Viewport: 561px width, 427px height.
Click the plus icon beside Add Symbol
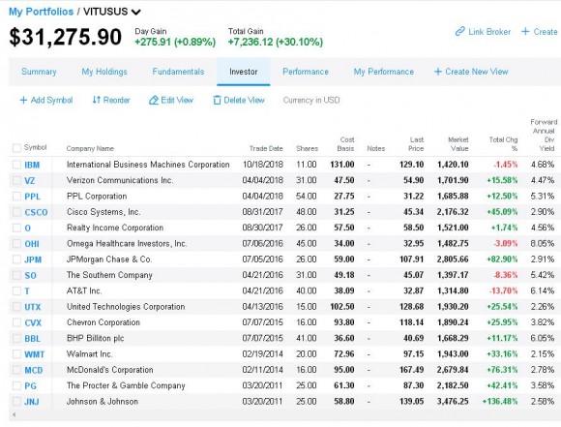[x=23, y=100]
